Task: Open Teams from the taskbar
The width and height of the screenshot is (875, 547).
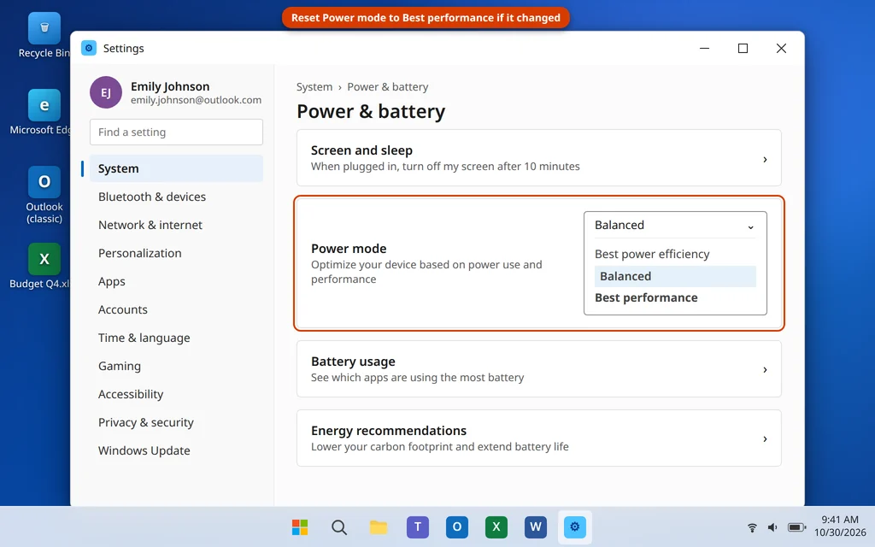Action: (417, 526)
